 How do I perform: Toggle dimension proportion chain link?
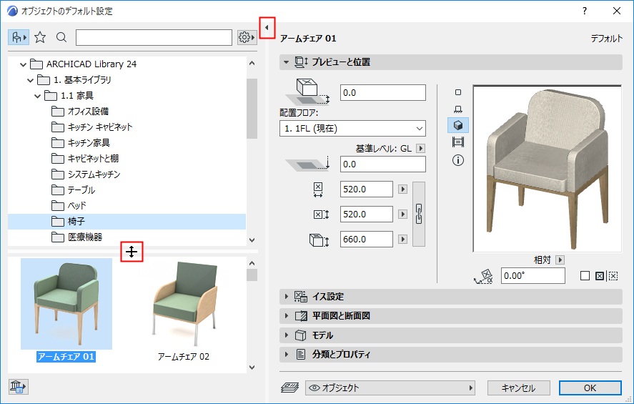419,214
